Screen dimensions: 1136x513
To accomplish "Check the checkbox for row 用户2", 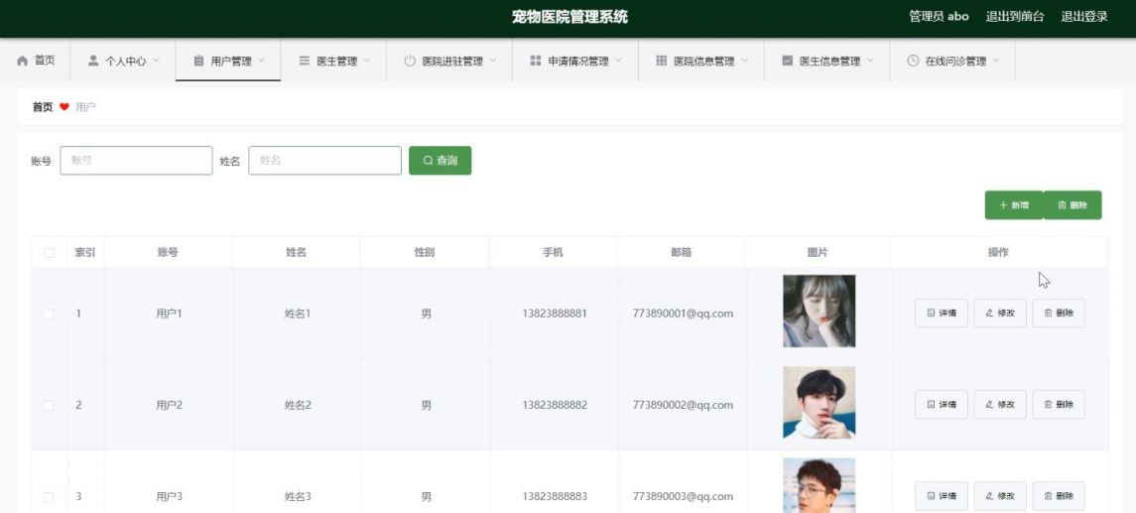I will pos(49,405).
